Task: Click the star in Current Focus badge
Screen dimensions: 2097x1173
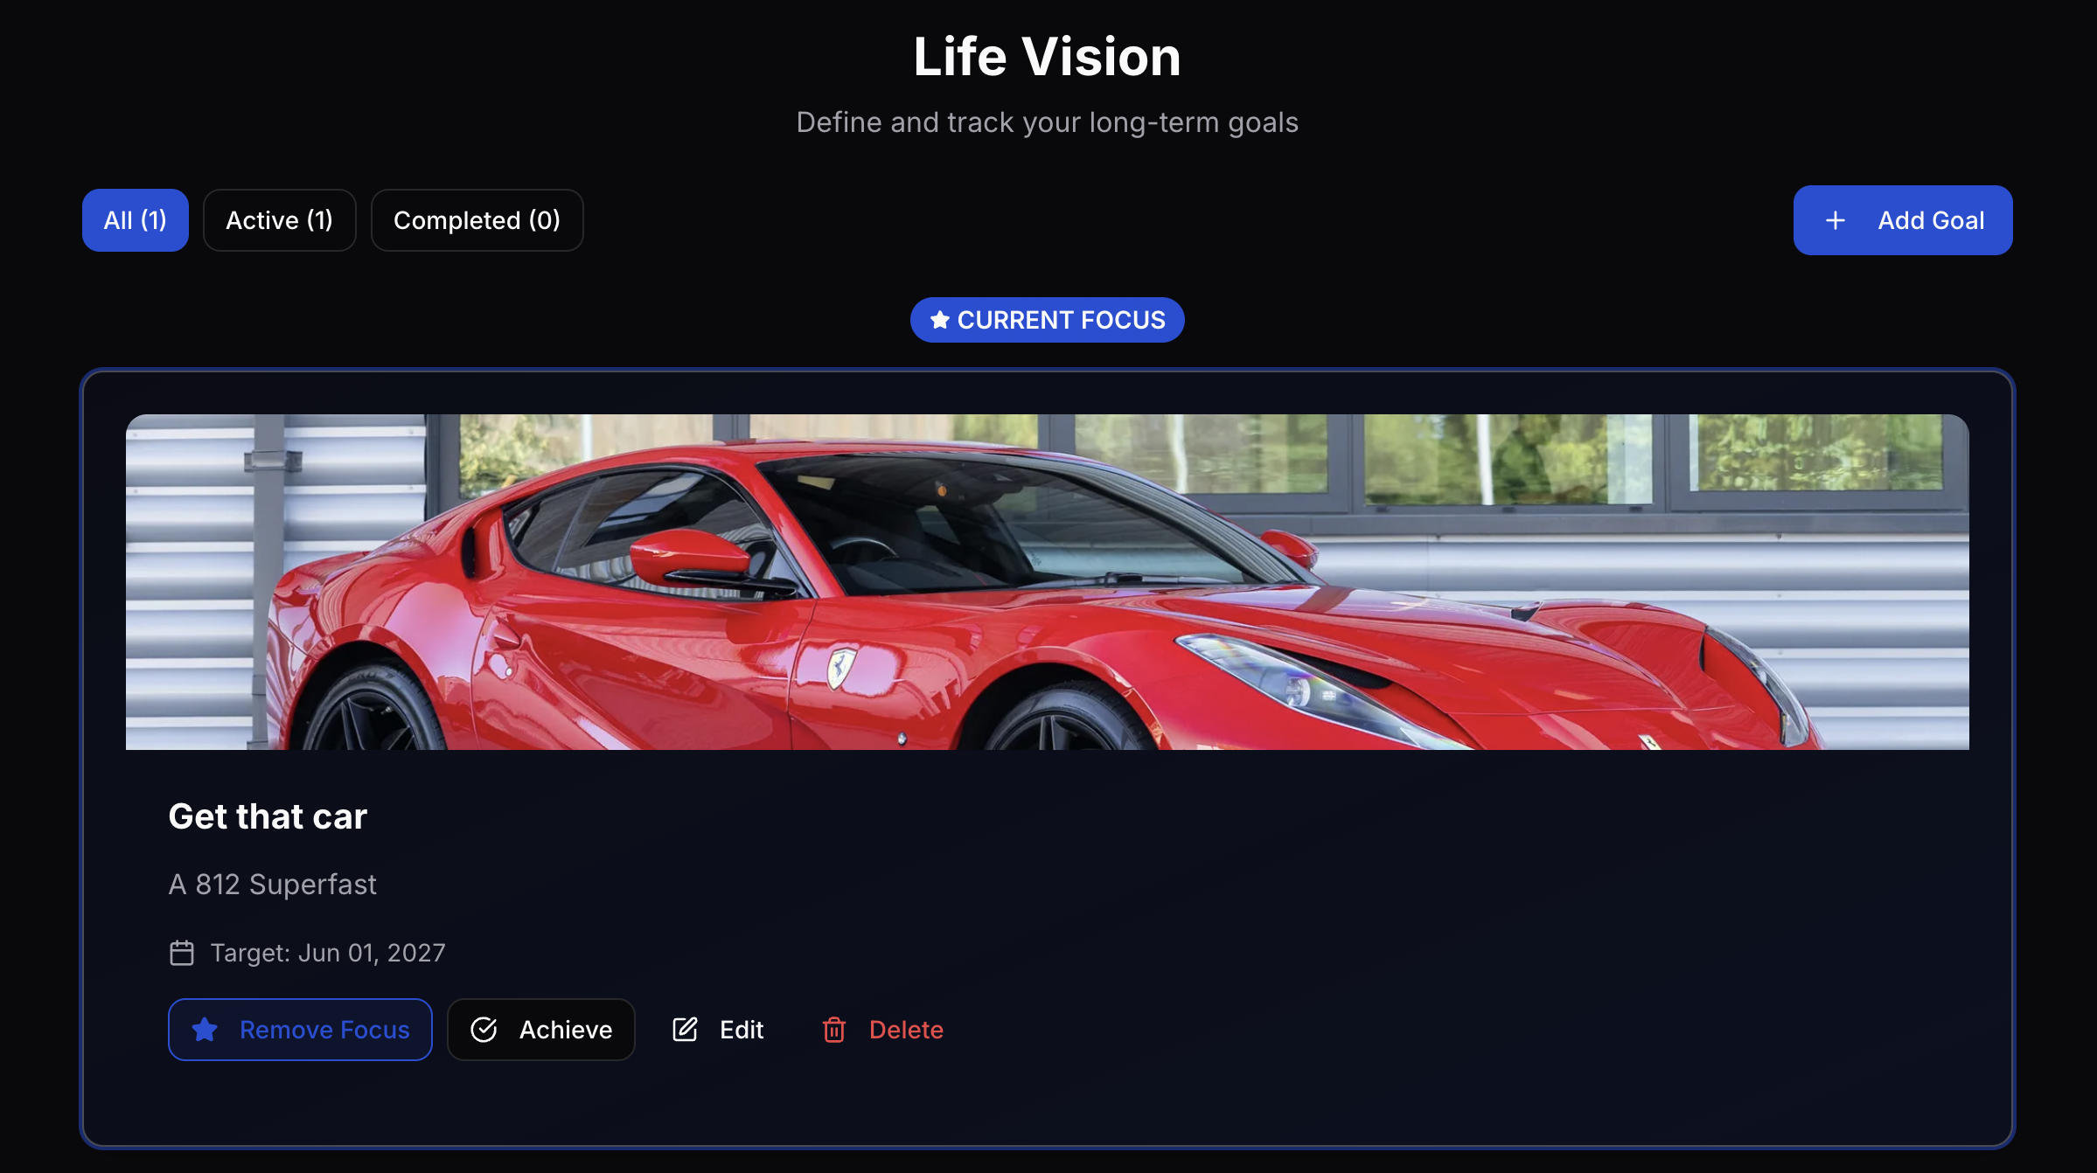Action: point(939,320)
